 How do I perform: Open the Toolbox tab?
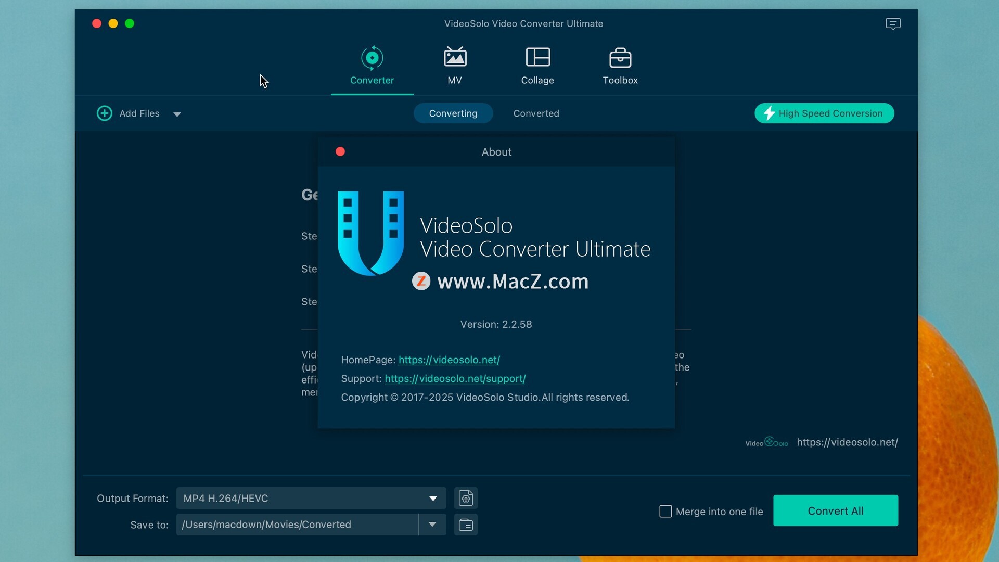(x=620, y=66)
